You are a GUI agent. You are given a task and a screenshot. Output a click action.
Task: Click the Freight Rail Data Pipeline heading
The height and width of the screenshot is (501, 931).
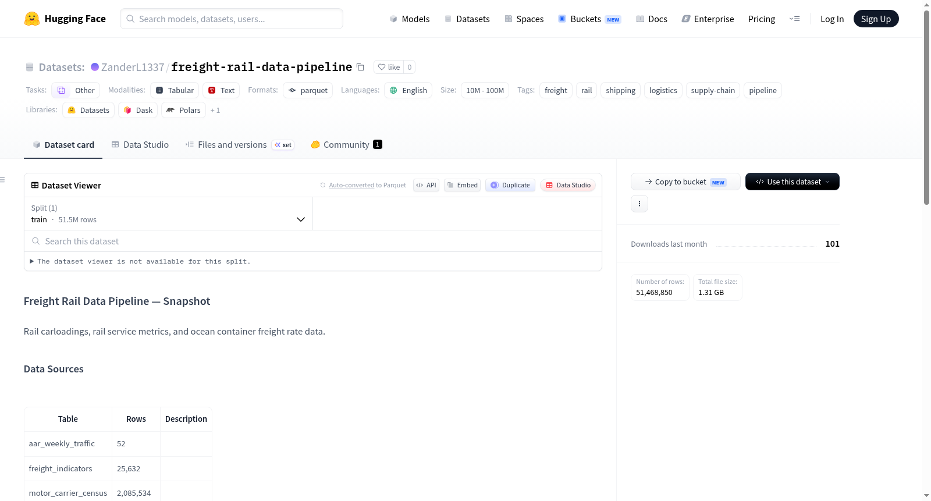coord(117,301)
